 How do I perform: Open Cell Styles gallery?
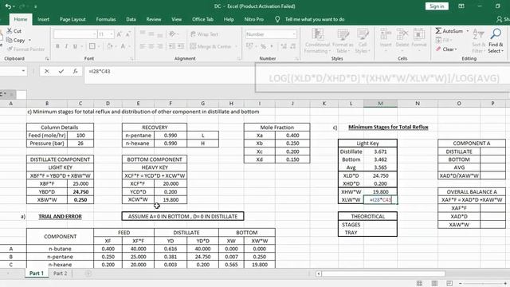tap(363, 41)
